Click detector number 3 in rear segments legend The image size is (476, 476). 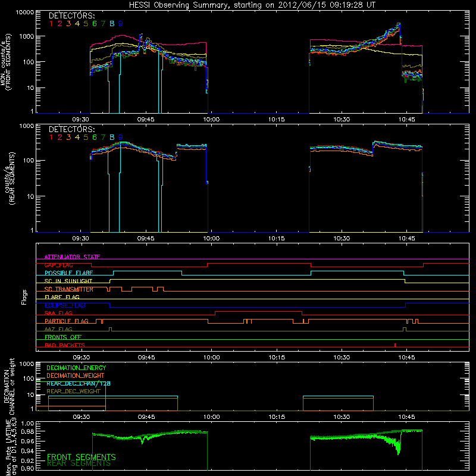click(x=68, y=137)
